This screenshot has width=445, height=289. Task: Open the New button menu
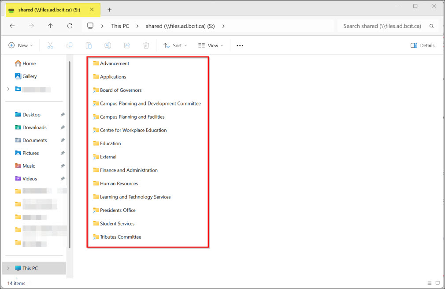tap(20, 45)
